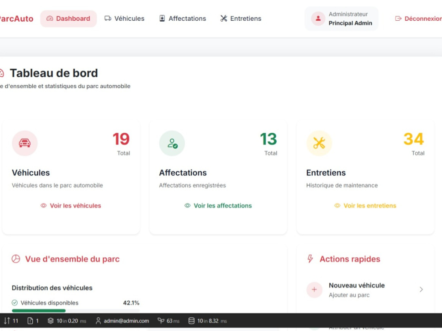Click the Tableau de bord page title
This screenshot has width=442, height=331.
tap(54, 73)
